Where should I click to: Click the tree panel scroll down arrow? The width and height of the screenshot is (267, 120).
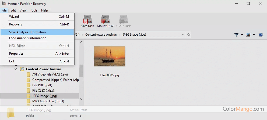[x=82, y=99]
